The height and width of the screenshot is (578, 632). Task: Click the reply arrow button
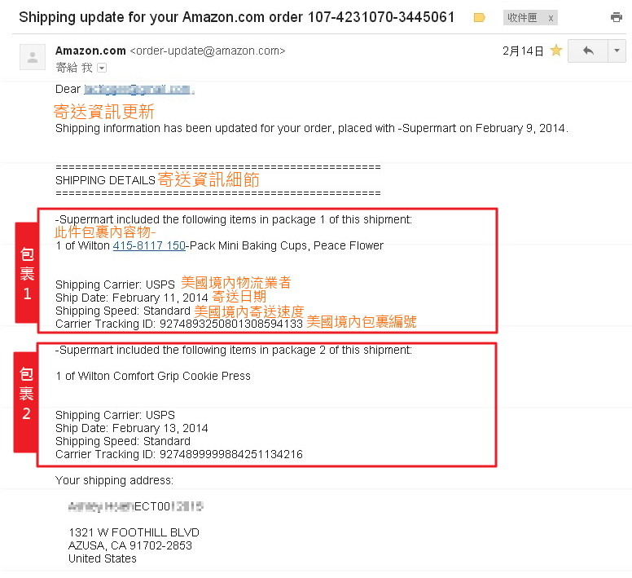(588, 51)
